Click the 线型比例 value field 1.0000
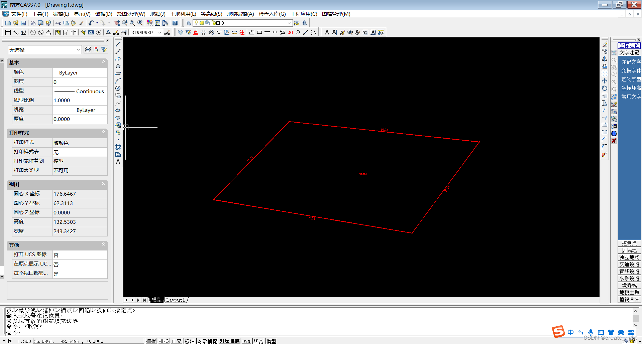 coord(80,100)
